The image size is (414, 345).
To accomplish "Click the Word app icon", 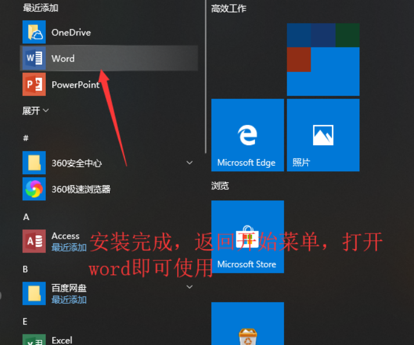I will 34,58.
